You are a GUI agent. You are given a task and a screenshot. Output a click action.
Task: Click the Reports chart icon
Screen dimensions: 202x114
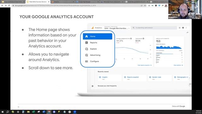[x=86, y=43]
